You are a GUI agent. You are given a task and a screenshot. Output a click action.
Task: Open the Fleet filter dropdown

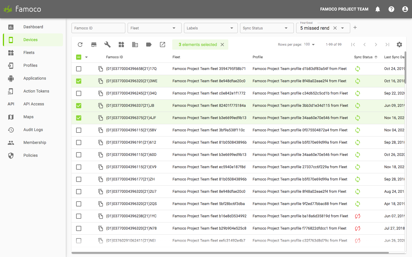[154, 28]
